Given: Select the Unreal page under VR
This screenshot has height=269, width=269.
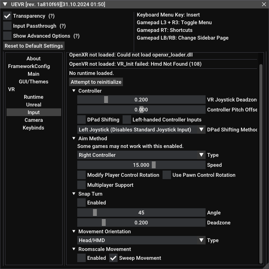Looking at the screenshot, I should tap(34, 105).
